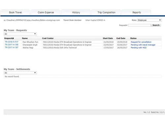Click Charanjeet Singh's cost center cell

pos(67,45)
